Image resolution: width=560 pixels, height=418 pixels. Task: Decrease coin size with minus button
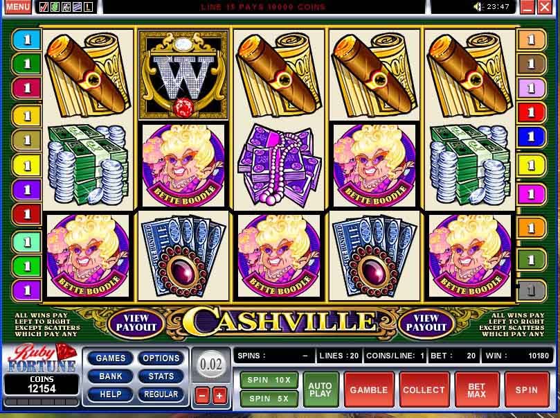click(202, 396)
